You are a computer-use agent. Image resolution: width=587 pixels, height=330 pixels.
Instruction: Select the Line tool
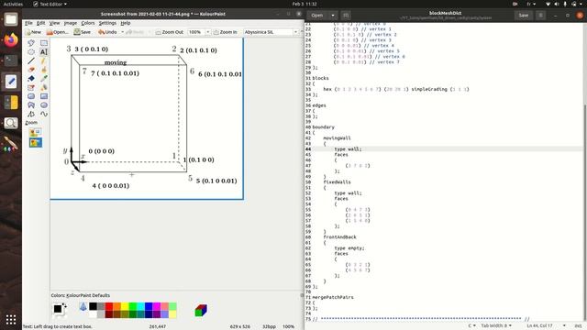click(31, 60)
